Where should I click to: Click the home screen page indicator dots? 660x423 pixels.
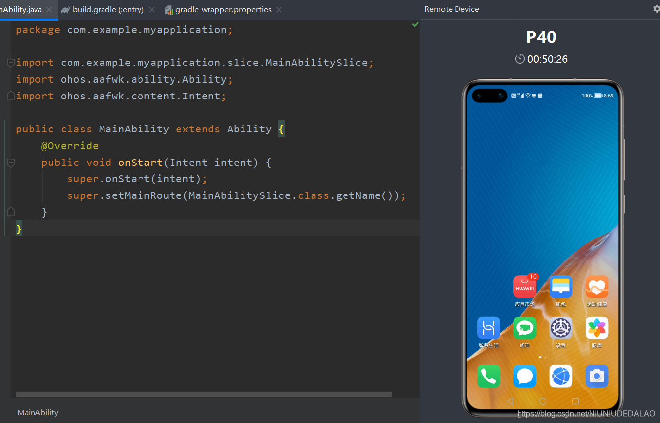543,357
